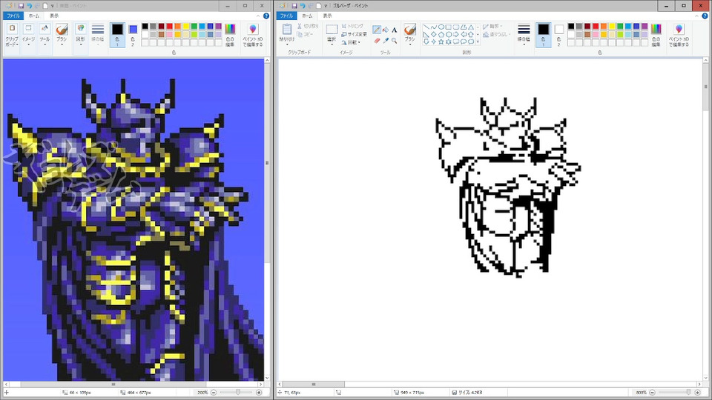Select the Eraser tool in right Paint window

pos(377,40)
